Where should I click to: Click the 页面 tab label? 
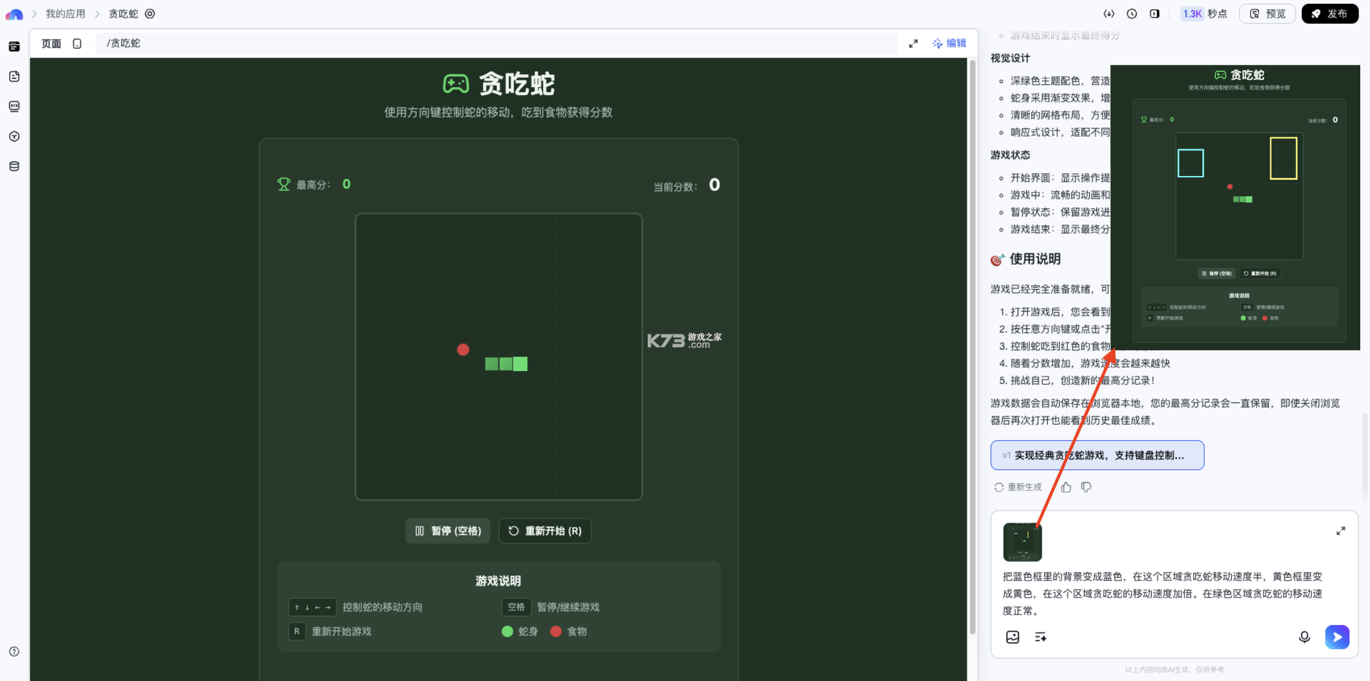pos(51,43)
